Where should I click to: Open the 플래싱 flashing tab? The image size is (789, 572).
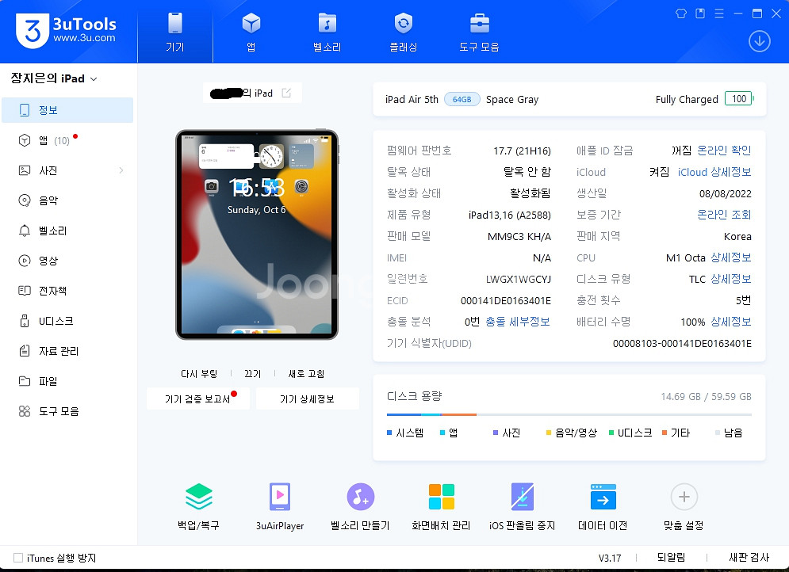click(403, 32)
